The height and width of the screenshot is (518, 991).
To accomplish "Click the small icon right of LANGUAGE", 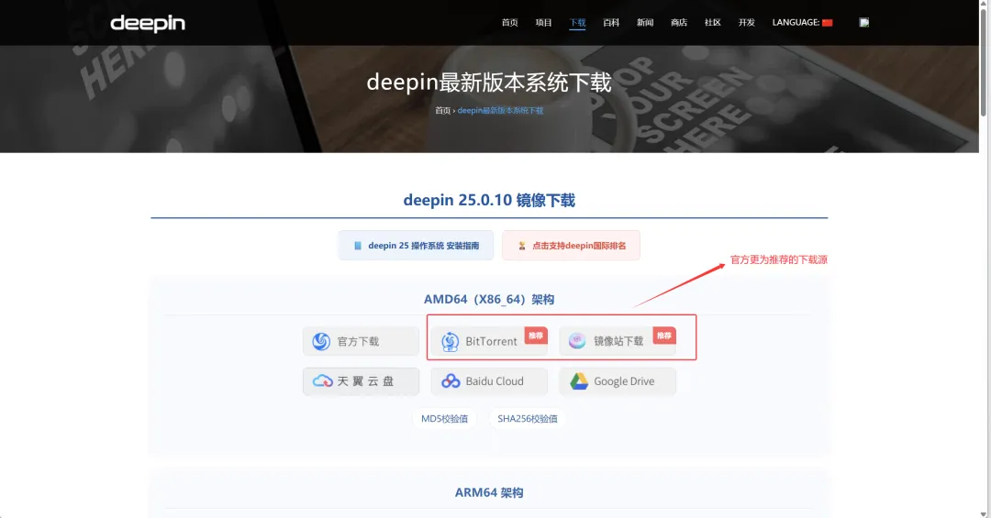I will click(x=864, y=23).
